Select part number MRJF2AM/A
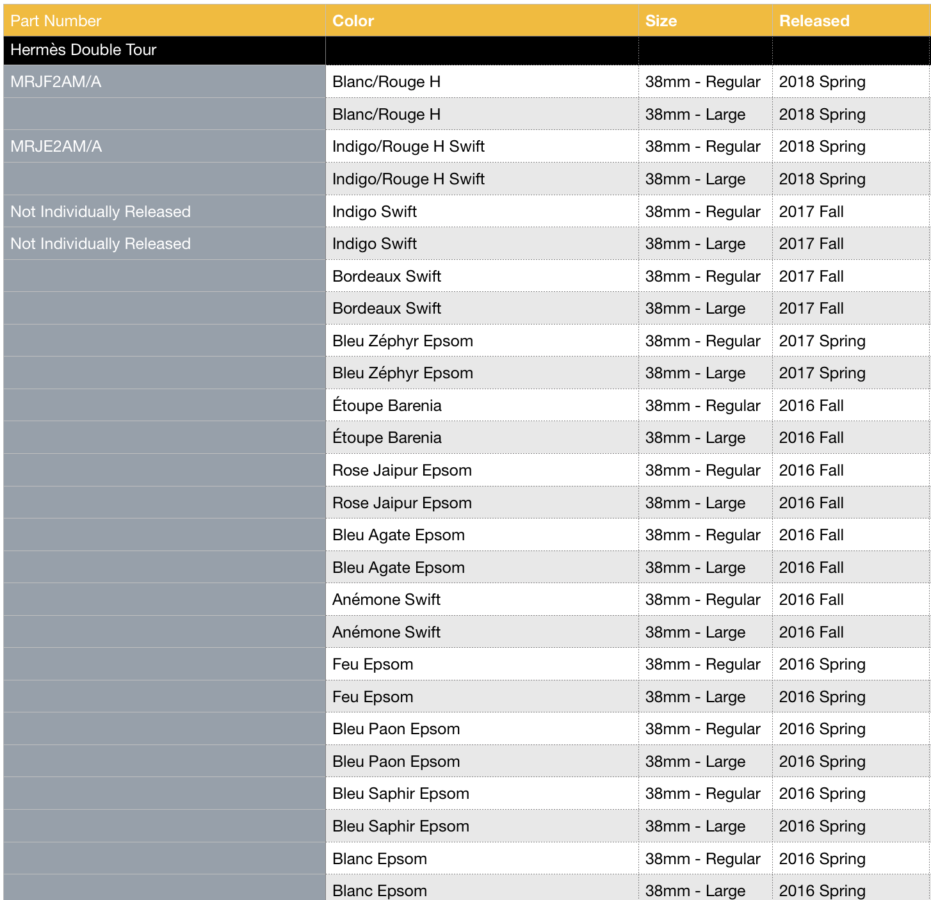Viewport: 931px width, 900px height. click(x=56, y=82)
